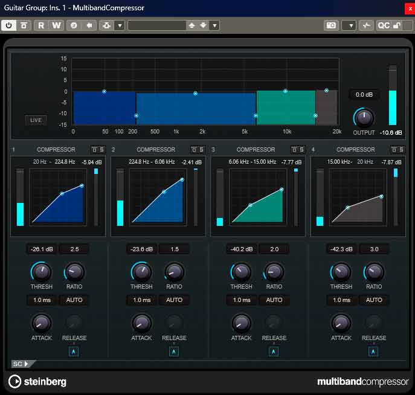Enable Read automation (R) button
This screenshot has height=395, width=415.
42,25
